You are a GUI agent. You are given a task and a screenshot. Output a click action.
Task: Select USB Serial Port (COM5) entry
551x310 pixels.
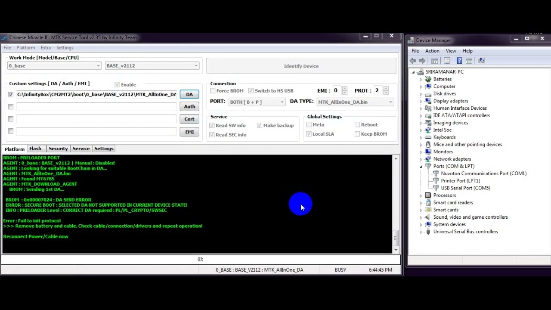pos(465,188)
